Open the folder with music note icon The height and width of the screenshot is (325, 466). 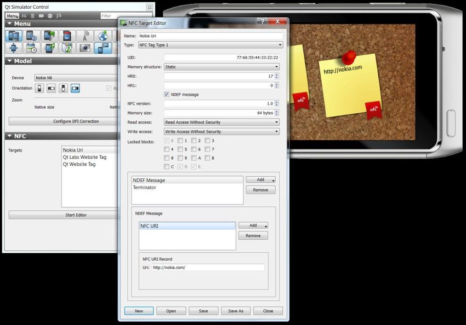tap(67, 48)
